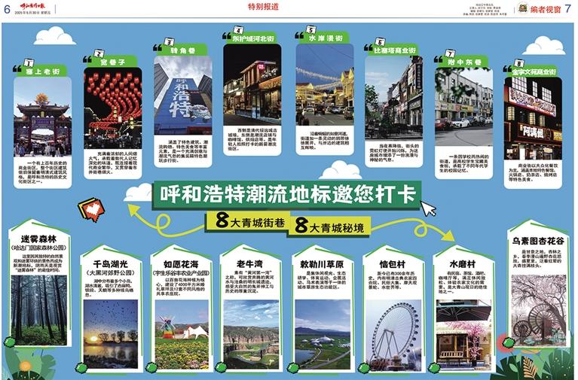Select number 1 marker above 塞上老街
578x380 pixels.
(x=29, y=63)
